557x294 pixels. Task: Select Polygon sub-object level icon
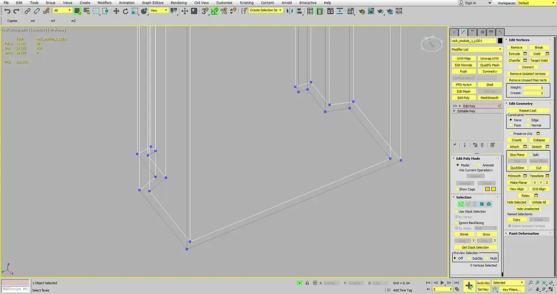481,204
